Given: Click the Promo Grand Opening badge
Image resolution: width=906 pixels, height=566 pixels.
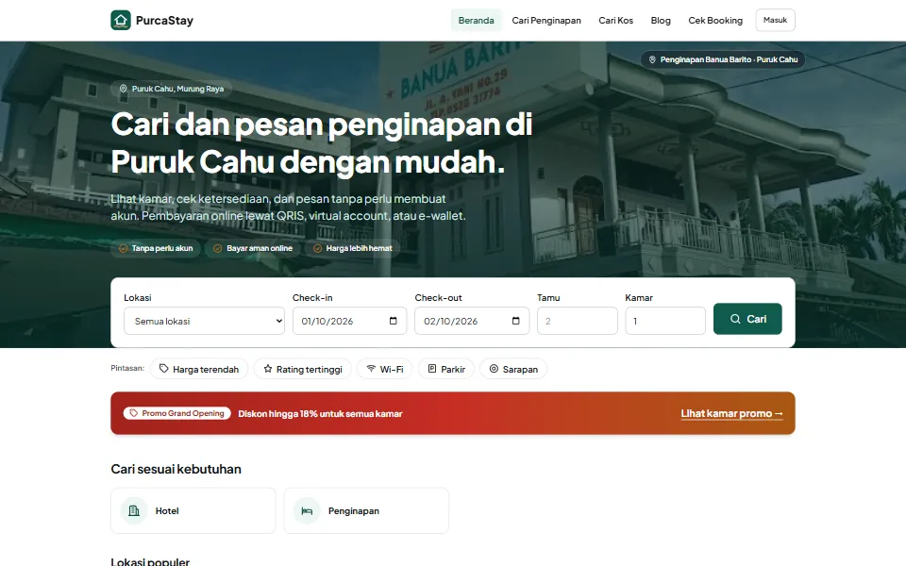Looking at the screenshot, I should pyautogui.click(x=176, y=413).
